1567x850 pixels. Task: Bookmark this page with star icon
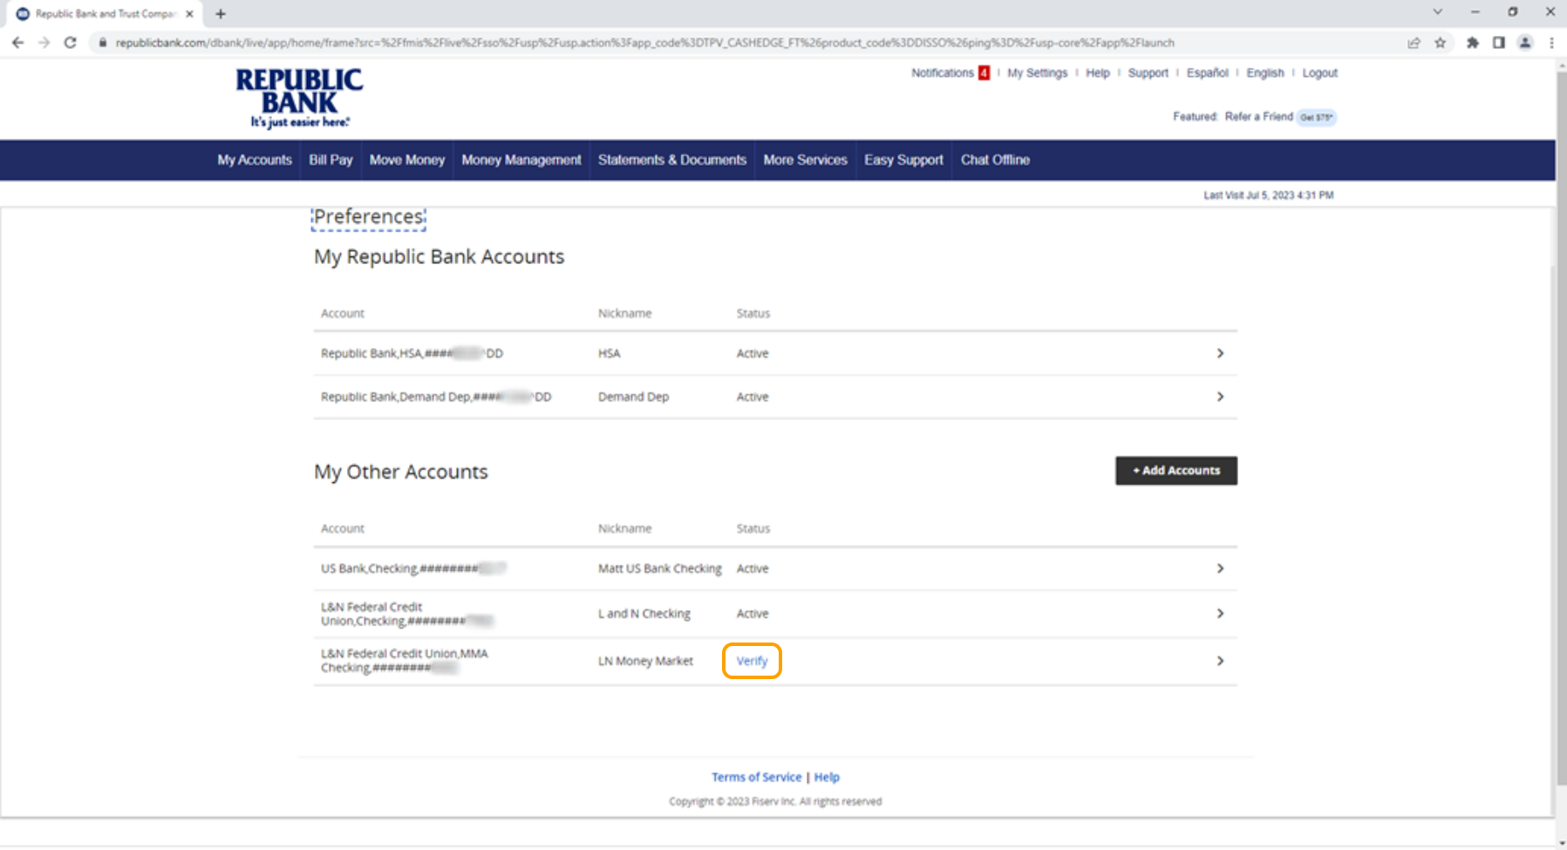coord(1441,43)
